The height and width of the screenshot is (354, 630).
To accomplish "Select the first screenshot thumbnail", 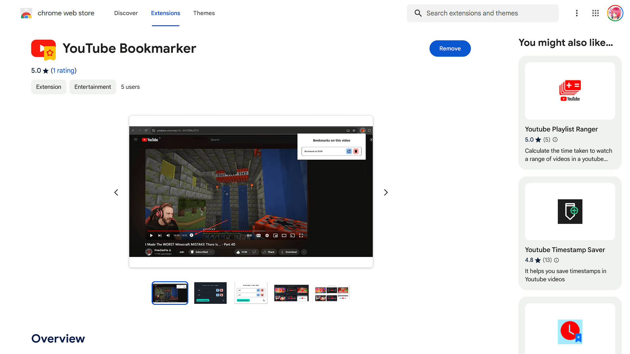I will (170, 293).
